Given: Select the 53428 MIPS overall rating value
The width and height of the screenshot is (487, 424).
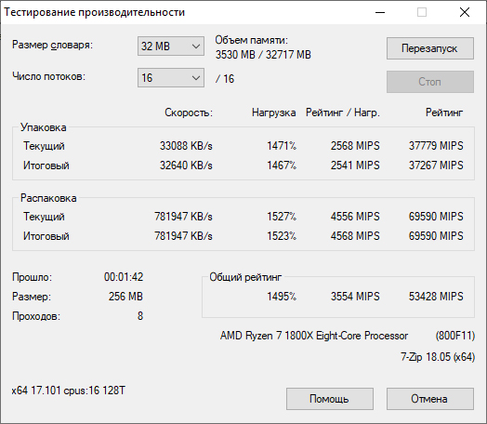Looking at the screenshot, I should (436, 297).
